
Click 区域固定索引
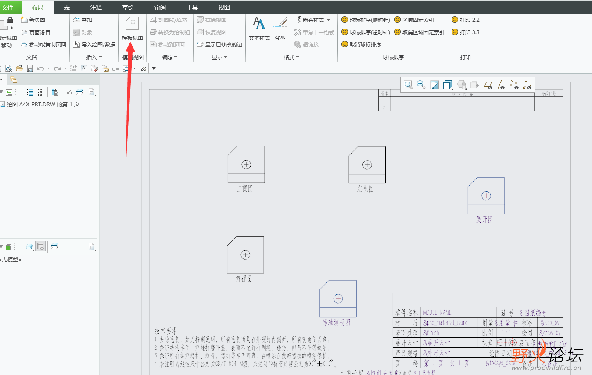tap(414, 20)
